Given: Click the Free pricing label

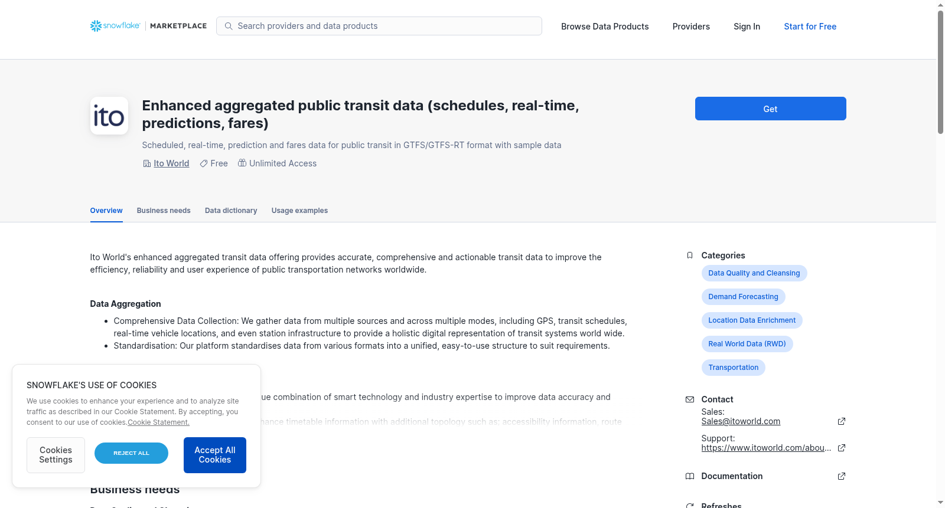Looking at the screenshot, I should pyautogui.click(x=219, y=163).
